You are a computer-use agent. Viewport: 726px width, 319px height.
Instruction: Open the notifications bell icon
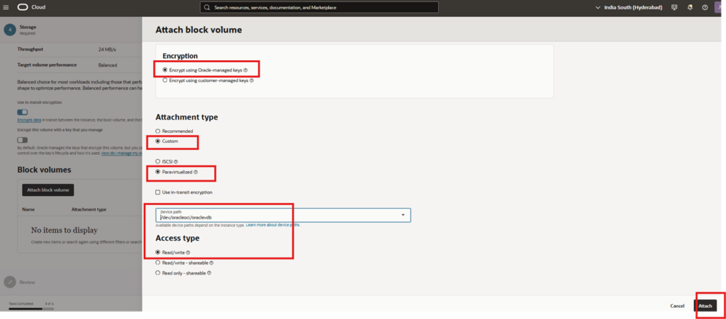690,7
